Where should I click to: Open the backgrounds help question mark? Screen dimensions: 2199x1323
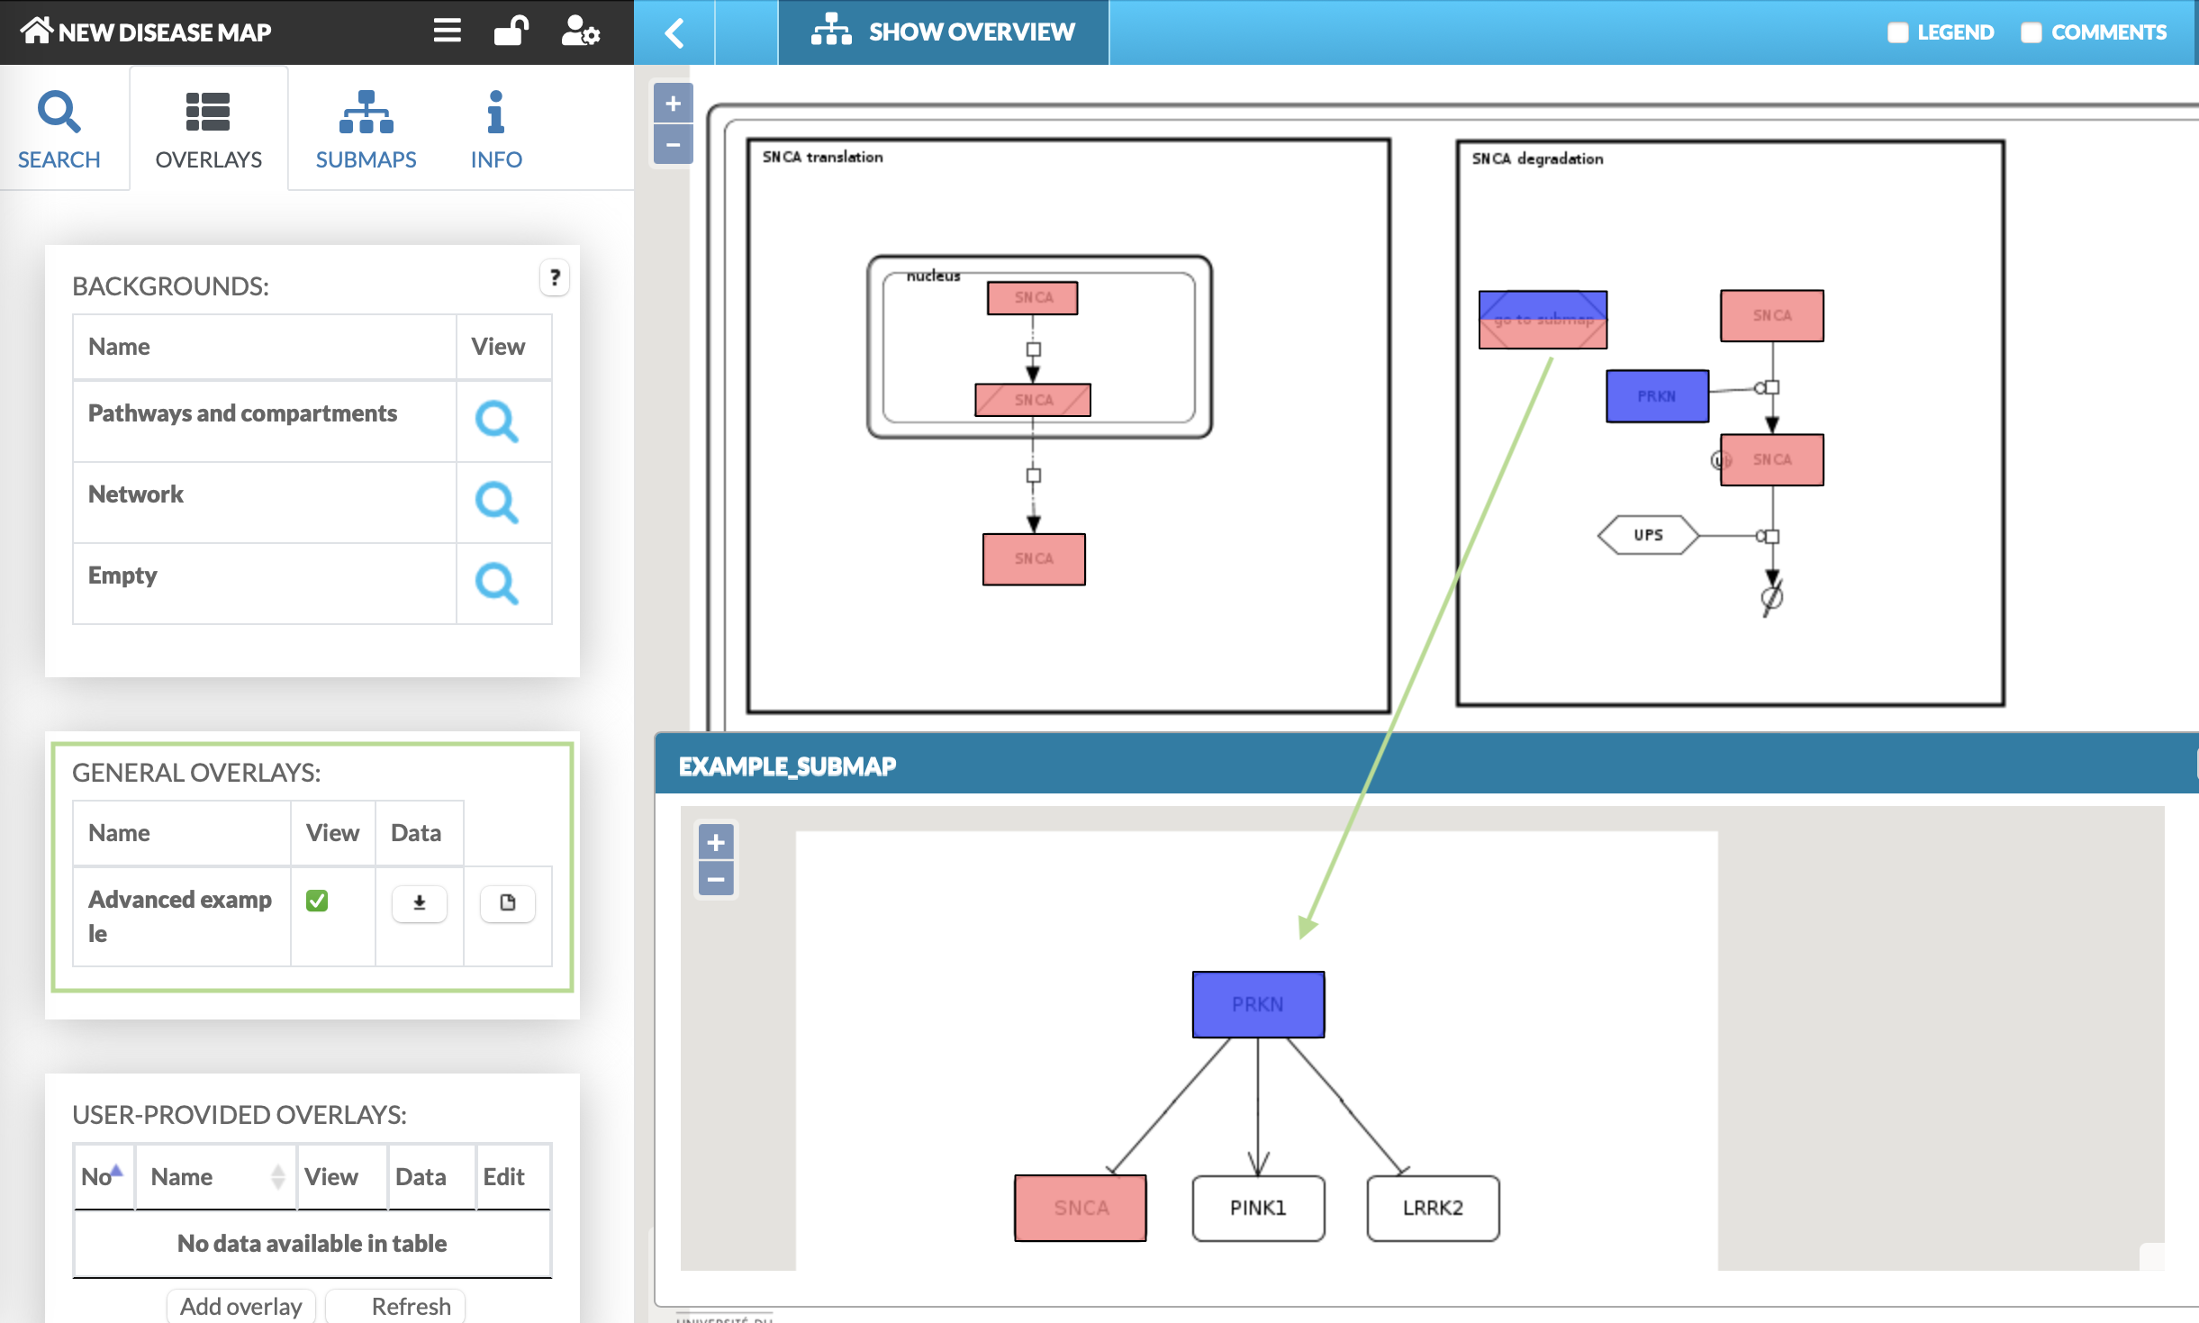555,277
